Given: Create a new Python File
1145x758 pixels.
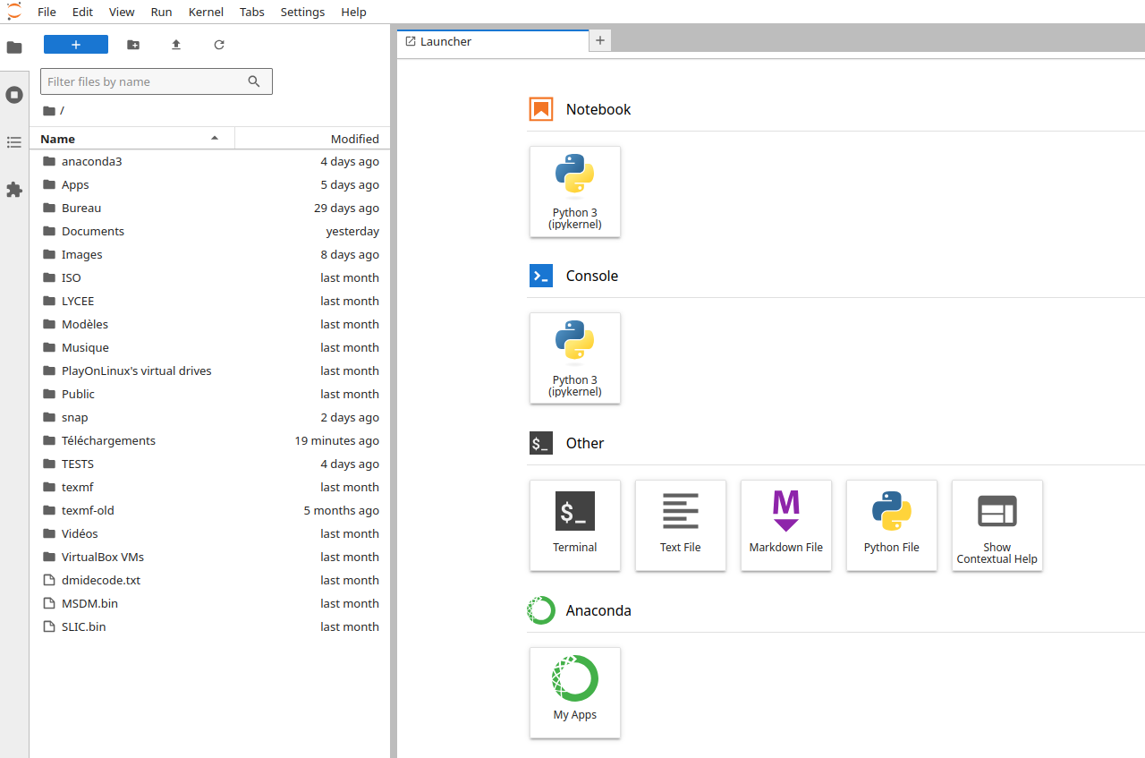Looking at the screenshot, I should (x=892, y=525).
